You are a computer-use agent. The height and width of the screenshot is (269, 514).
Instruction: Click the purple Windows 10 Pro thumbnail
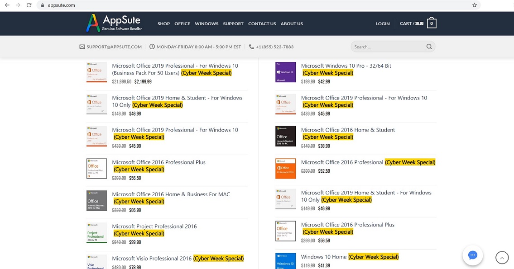click(285, 72)
